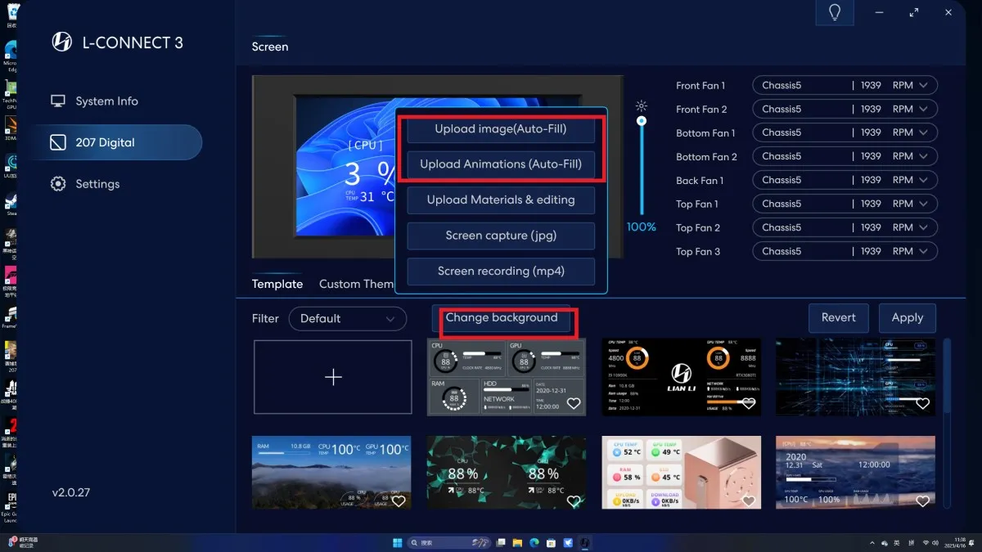Favorite the mountain clouds template heart
The image size is (982, 552).
click(x=399, y=500)
